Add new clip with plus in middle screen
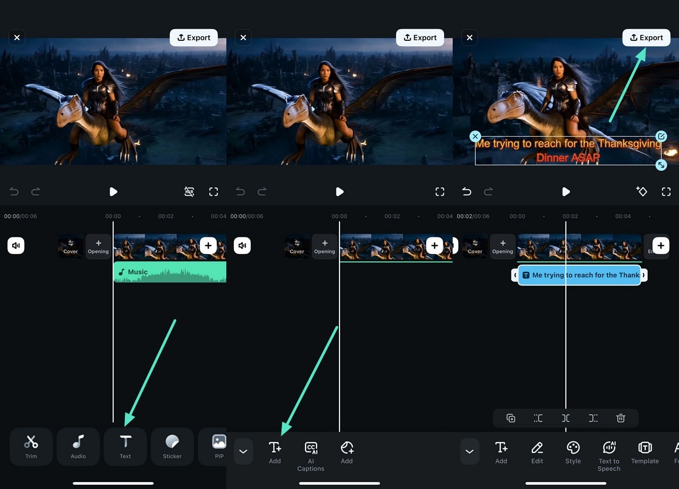679x489 pixels. pyautogui.click(x=435, y=245)
